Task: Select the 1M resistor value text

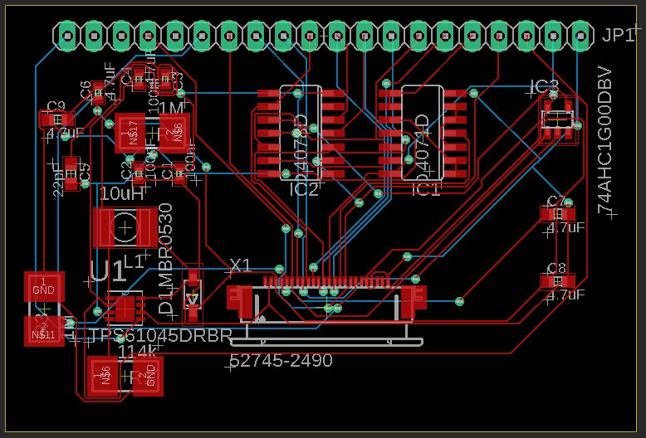Action: tap(170, 109)
